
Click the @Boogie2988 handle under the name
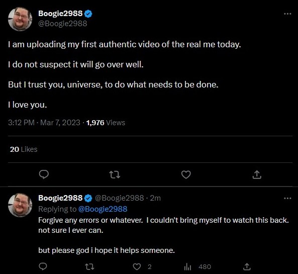(x=63, y=24)
